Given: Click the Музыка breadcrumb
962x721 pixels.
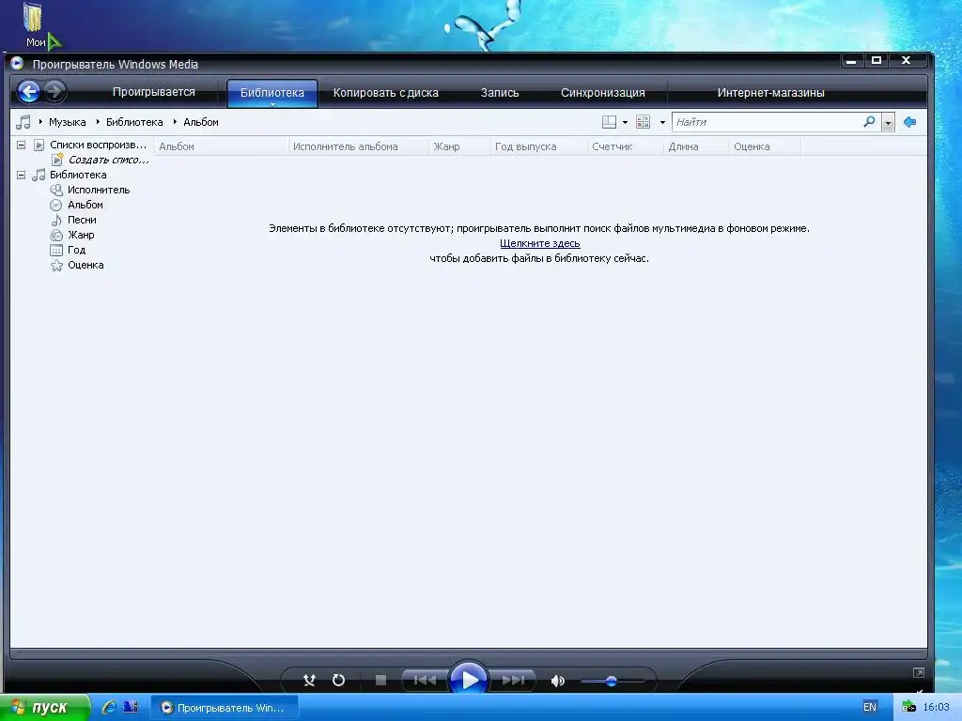Looking at the screenshot, I should tap(68, 122).
